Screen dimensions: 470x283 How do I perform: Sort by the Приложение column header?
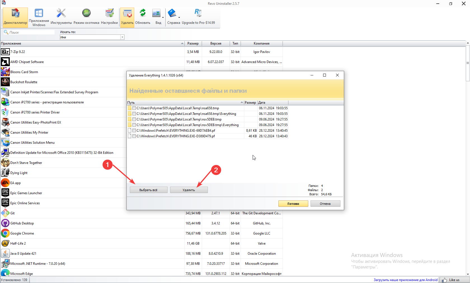[92, 43]
